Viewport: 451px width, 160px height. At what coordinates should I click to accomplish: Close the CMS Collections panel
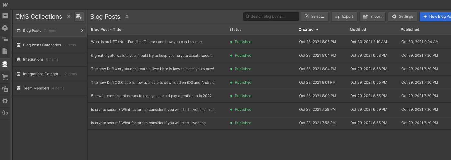point(69,16)
